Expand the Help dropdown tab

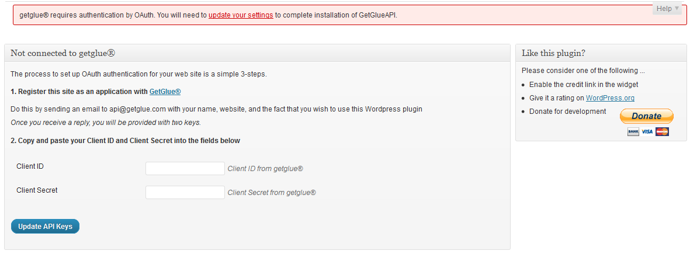pos(667,8)
